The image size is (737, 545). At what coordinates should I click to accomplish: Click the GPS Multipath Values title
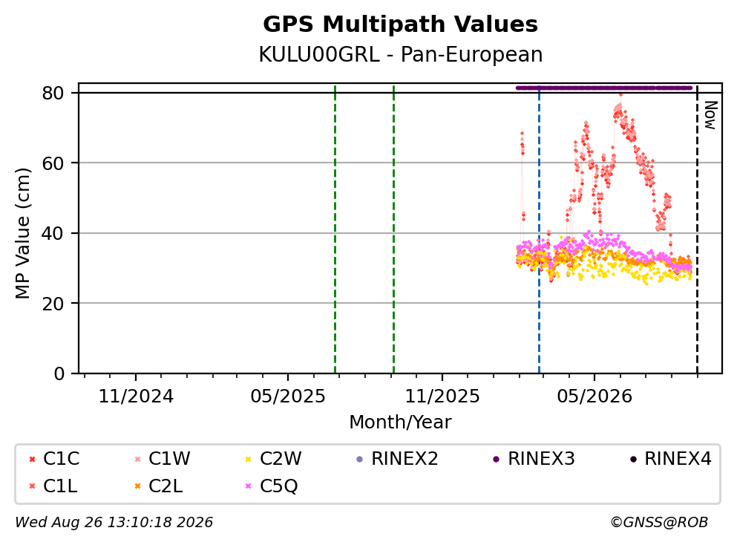pos(400,24)
